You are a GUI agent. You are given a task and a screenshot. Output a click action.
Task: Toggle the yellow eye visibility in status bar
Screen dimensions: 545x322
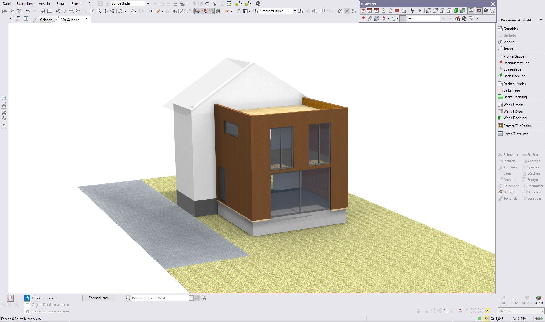pyautogui.click(x=486, y=319)
